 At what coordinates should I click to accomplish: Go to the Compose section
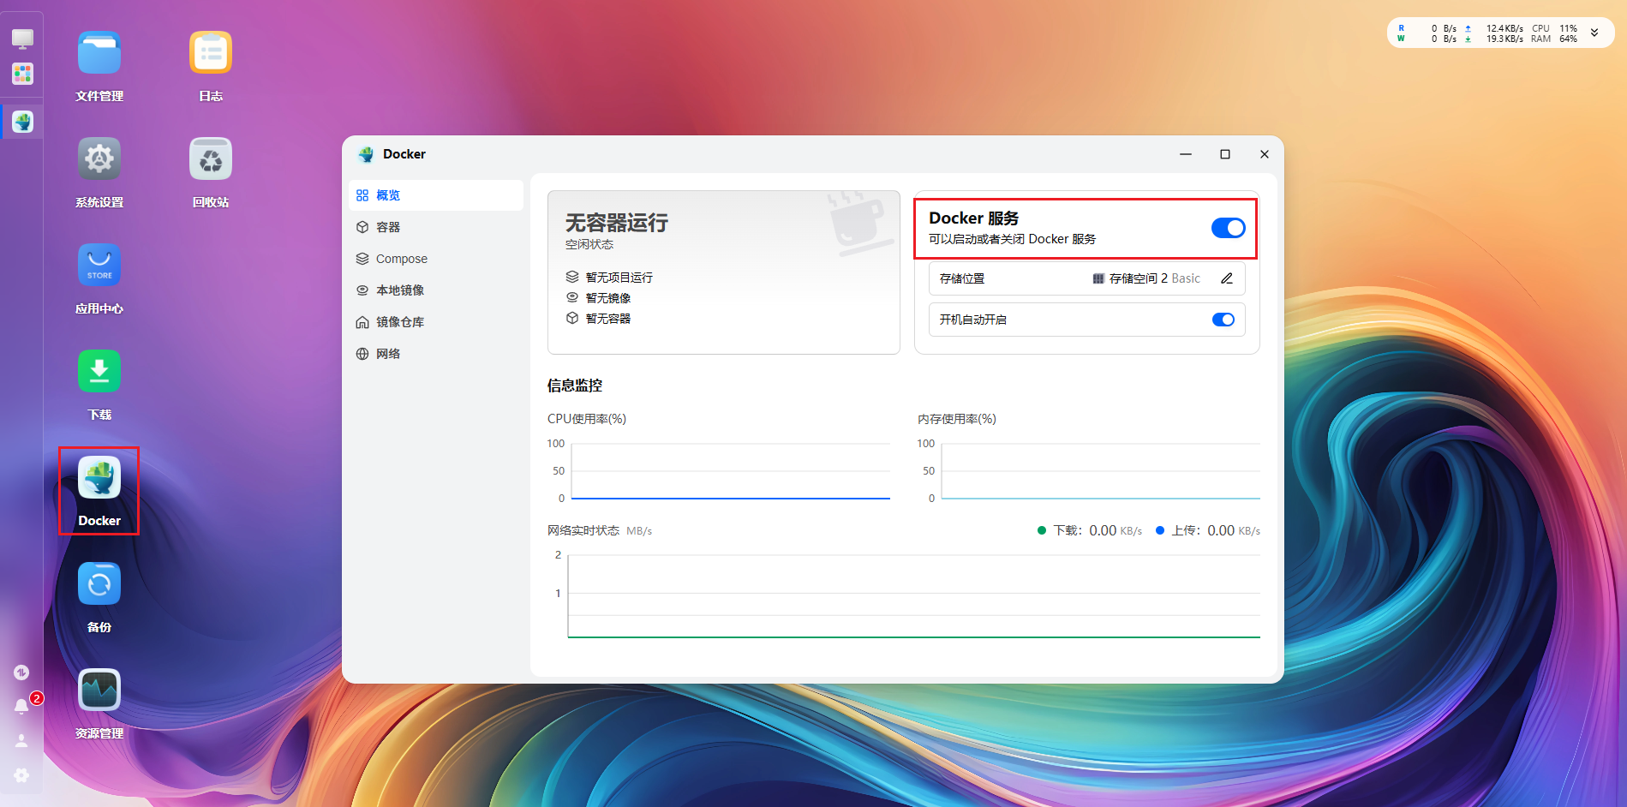(x=436, y=259)
